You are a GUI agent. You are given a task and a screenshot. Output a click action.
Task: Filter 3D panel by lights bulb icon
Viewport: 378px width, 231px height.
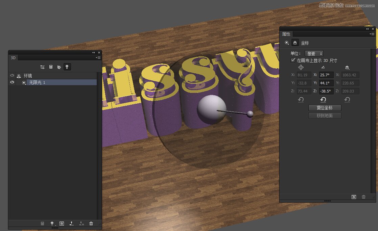click(67, 67)
